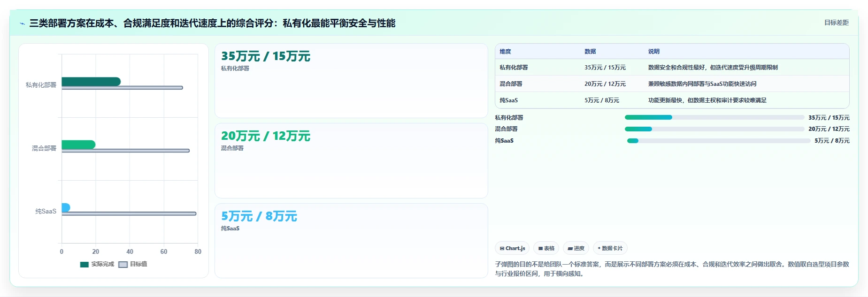
Task: Click the description starting 兼顾敏感数据内网部署
Action: (702, 84)
